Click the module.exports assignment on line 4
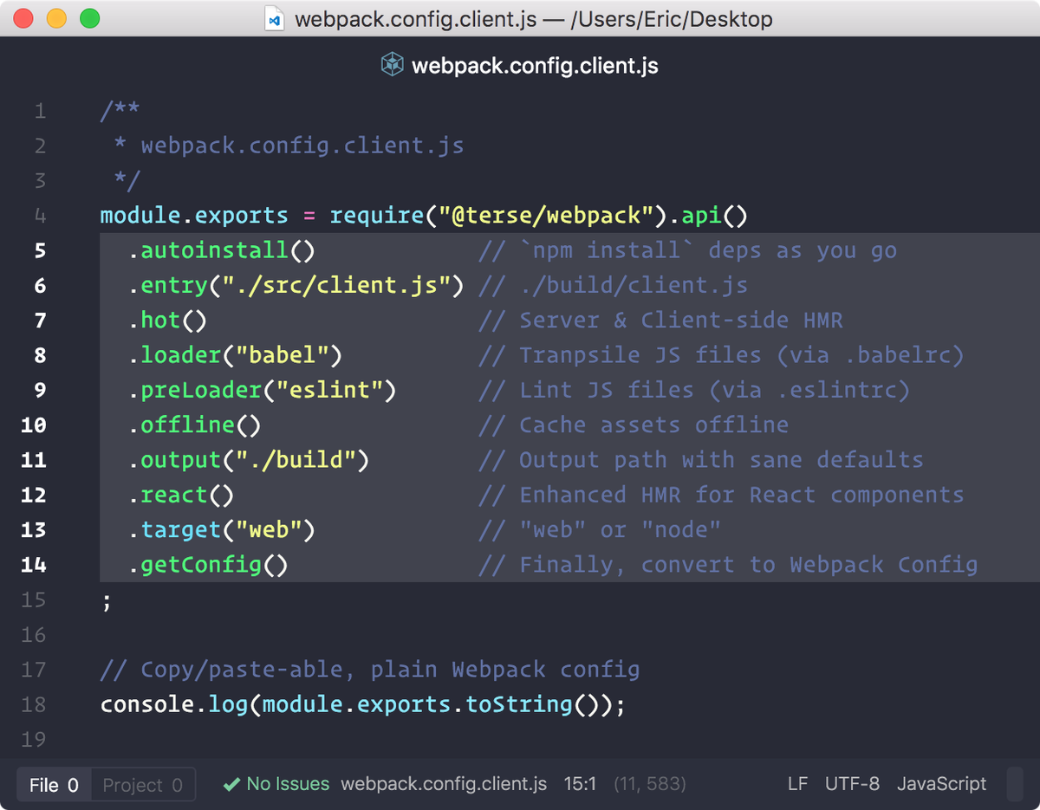 click(x=194, y=216)
